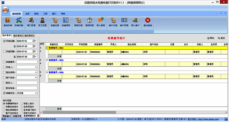This screenshot has width=229, height=122.
Task: Click the 导出 export button
Action: point(210,38)
